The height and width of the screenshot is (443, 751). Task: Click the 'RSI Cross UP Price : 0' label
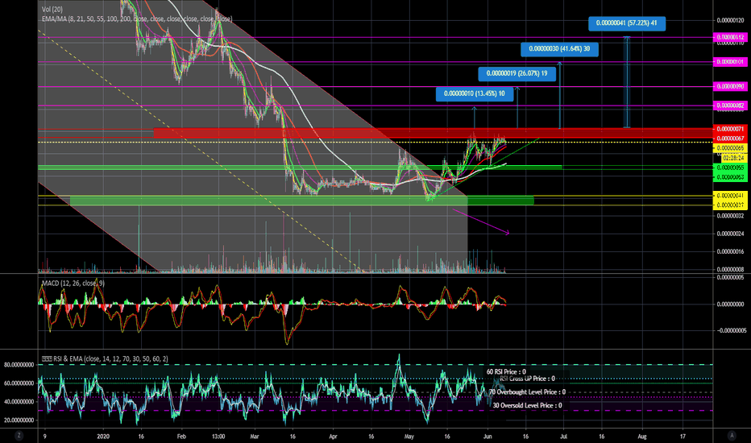pyautogui.click(x=527, y=379)
